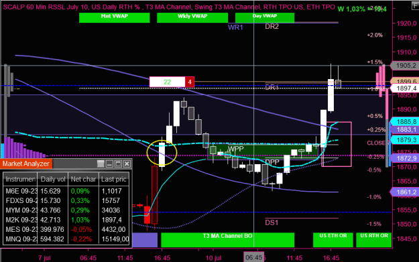
Task: Select the MES 09-23 instrument row
Action: pos(66,229)
